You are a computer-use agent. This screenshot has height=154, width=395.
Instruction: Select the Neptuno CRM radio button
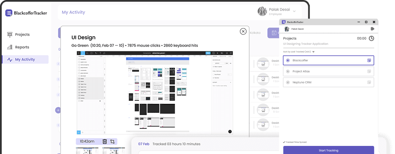(288, 82)
